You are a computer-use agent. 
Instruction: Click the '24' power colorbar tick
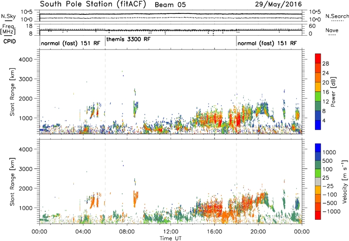(325, 73)
